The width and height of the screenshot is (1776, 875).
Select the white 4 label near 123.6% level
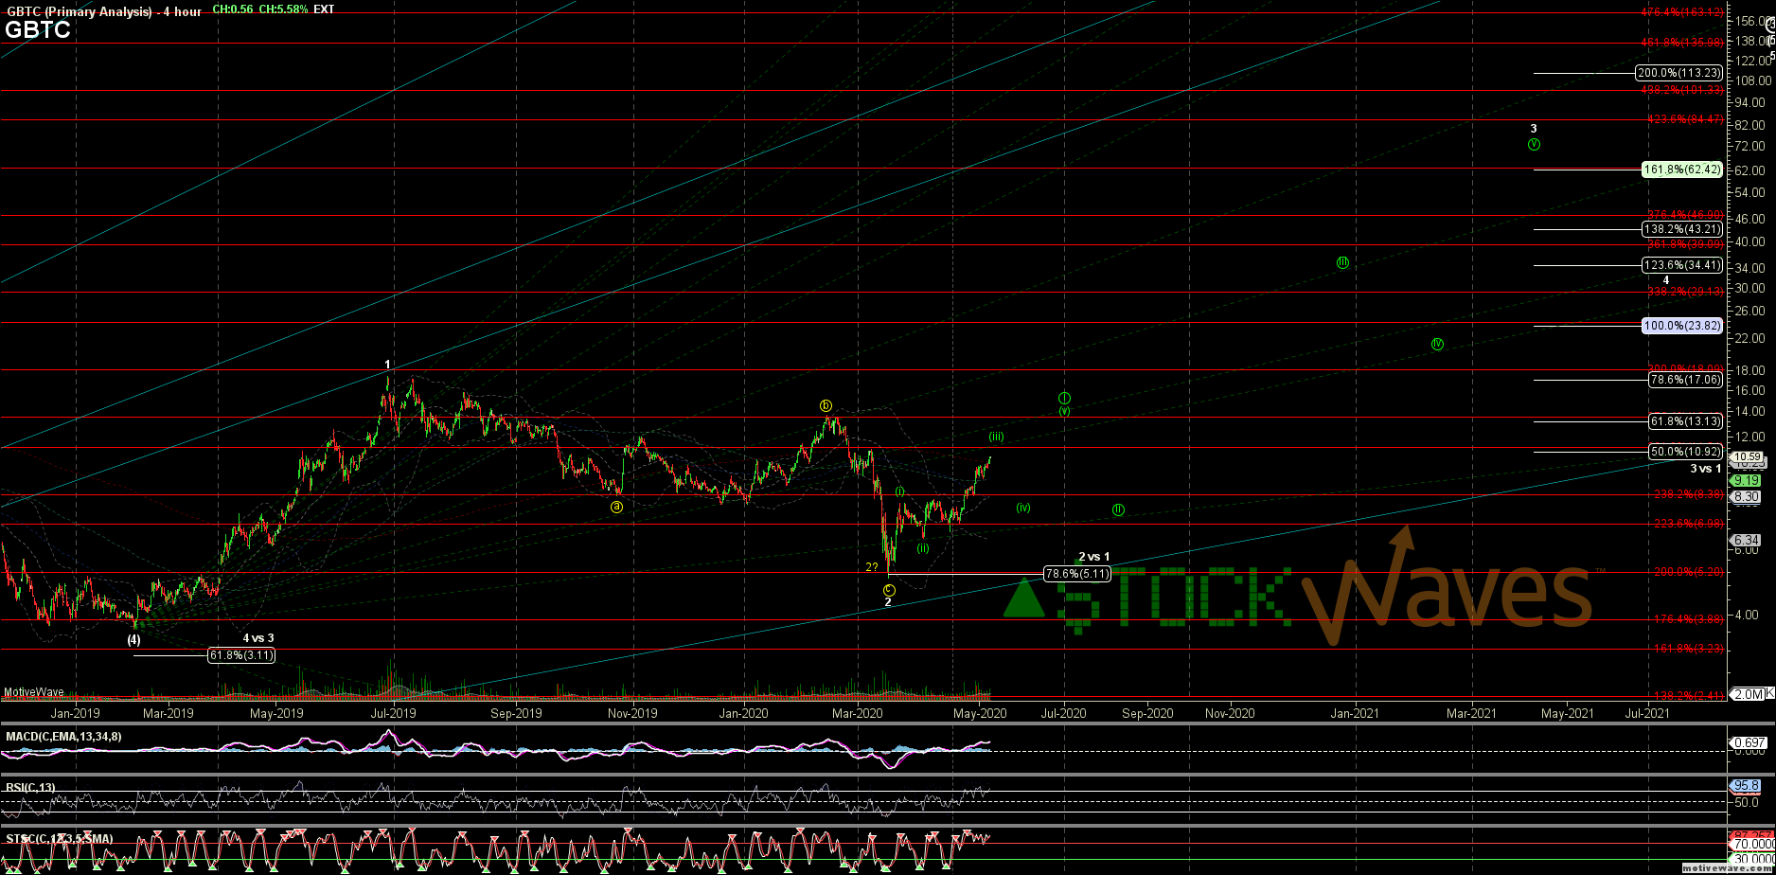[x=1665, y=279]
